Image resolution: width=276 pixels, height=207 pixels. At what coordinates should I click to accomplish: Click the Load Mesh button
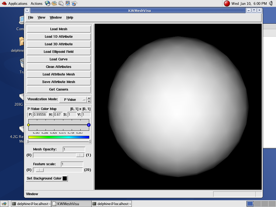(x=59, y=29)
